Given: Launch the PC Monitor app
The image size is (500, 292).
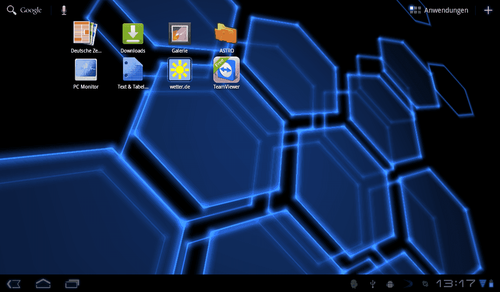Looking at the screenshot, I should [x=86, y=73].
